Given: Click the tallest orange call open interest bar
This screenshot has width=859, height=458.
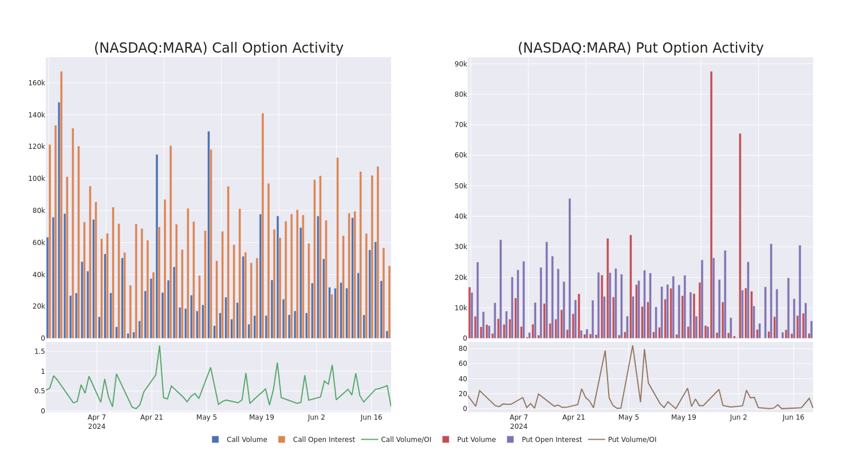Looking at the screenshot, I should click(61, 205).
